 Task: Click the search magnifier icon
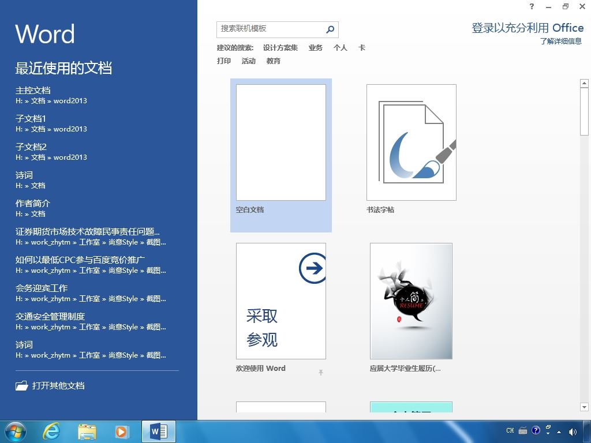(330, 29)
